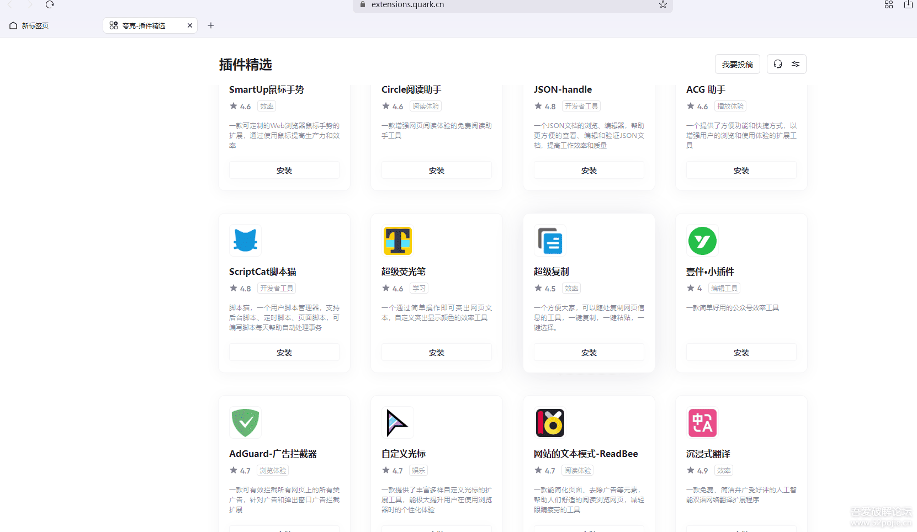Click the home icon near 新标签页

12,25
